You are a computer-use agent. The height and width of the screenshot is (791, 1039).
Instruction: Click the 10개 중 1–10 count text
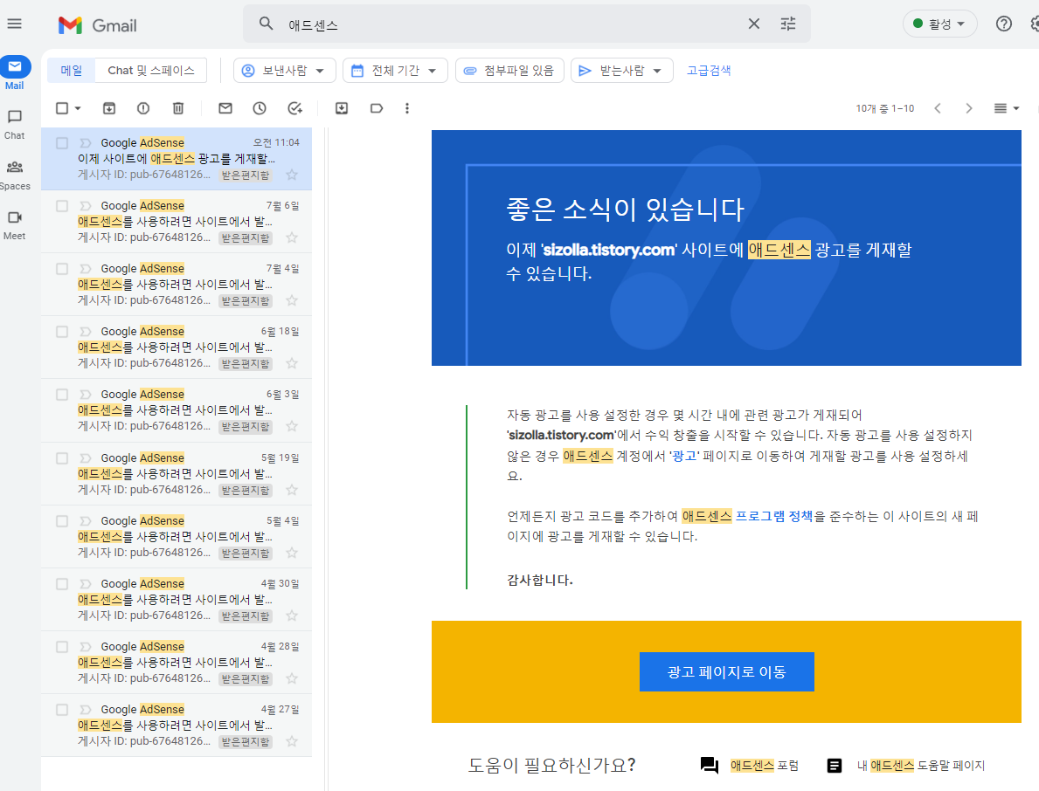tap(884, 108)
